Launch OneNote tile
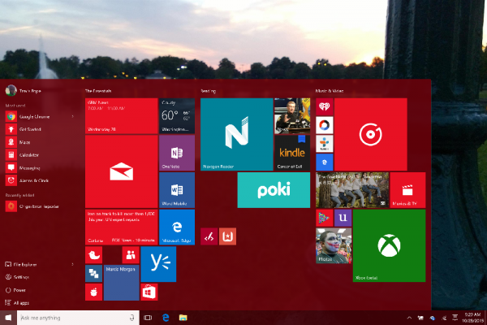Screen dimensions: 487x325 (177, 153)
